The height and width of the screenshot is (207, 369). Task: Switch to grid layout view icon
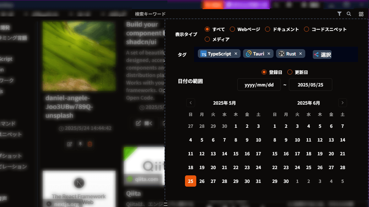[x=361, y=14]
